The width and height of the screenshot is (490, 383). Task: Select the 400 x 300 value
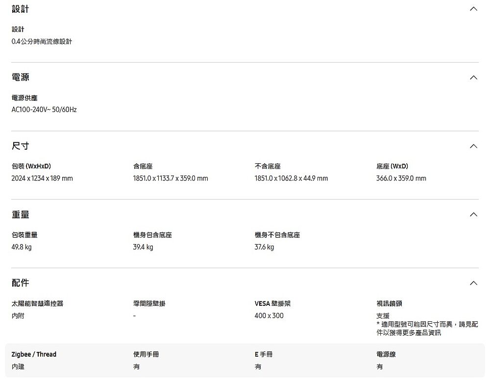269,315
